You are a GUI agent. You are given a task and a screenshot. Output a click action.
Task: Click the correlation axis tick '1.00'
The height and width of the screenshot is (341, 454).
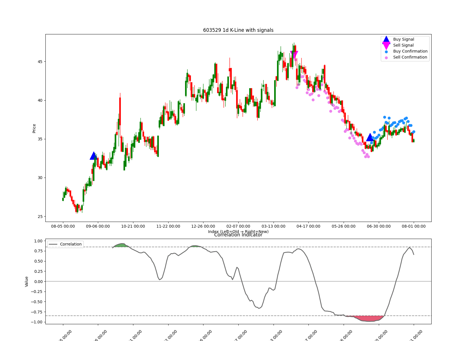38,241
